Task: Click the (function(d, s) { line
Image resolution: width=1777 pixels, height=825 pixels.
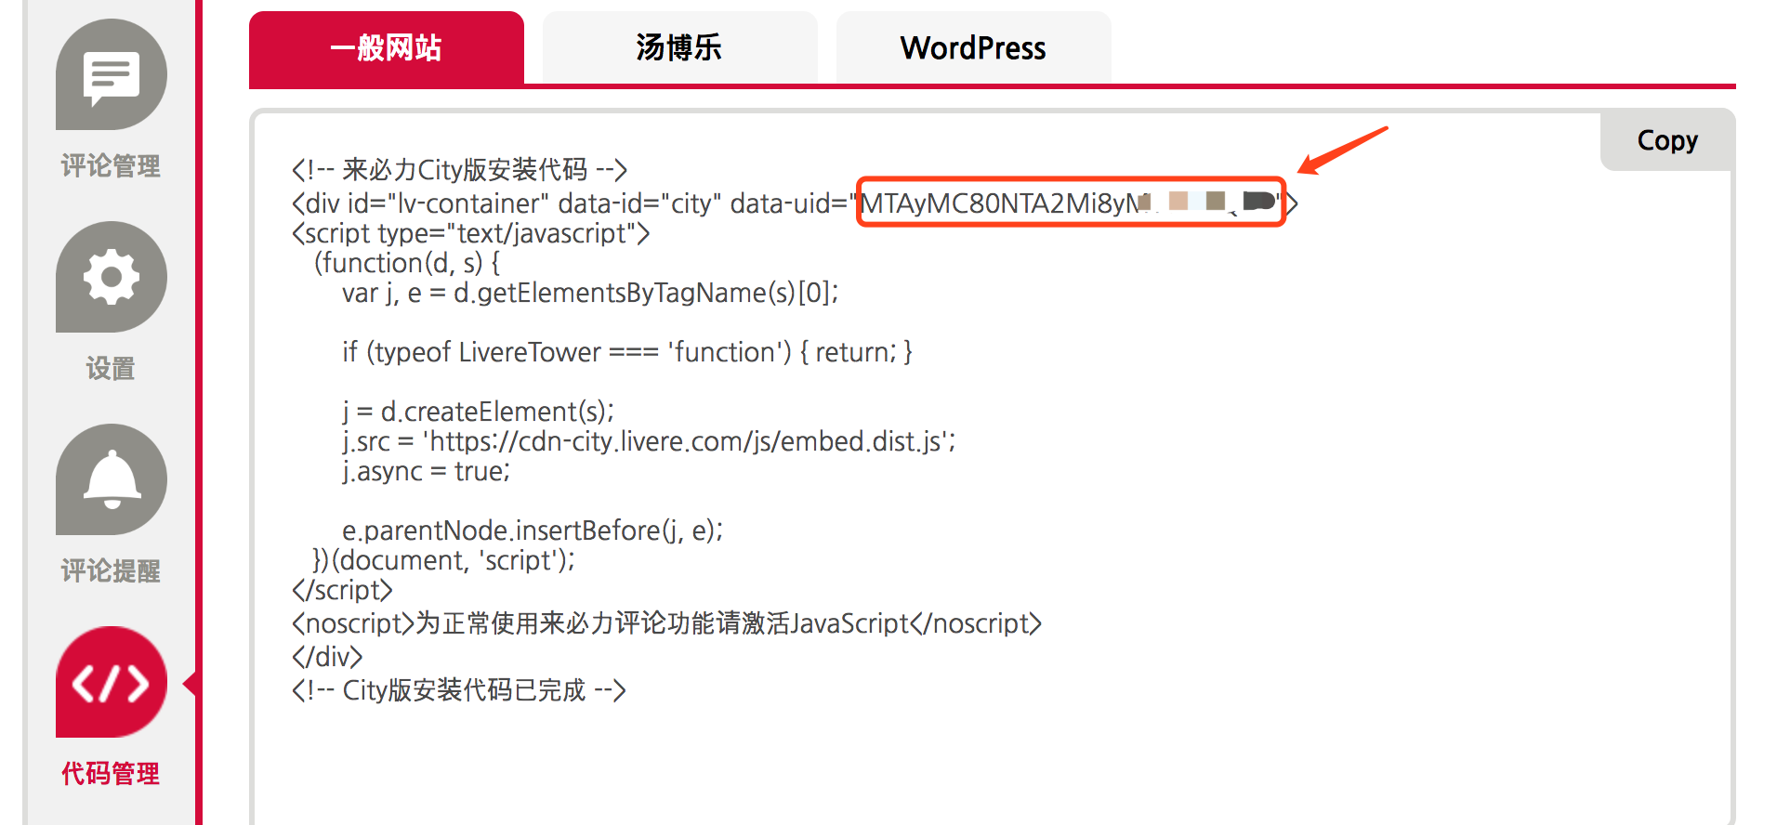Action: (407, 263)
